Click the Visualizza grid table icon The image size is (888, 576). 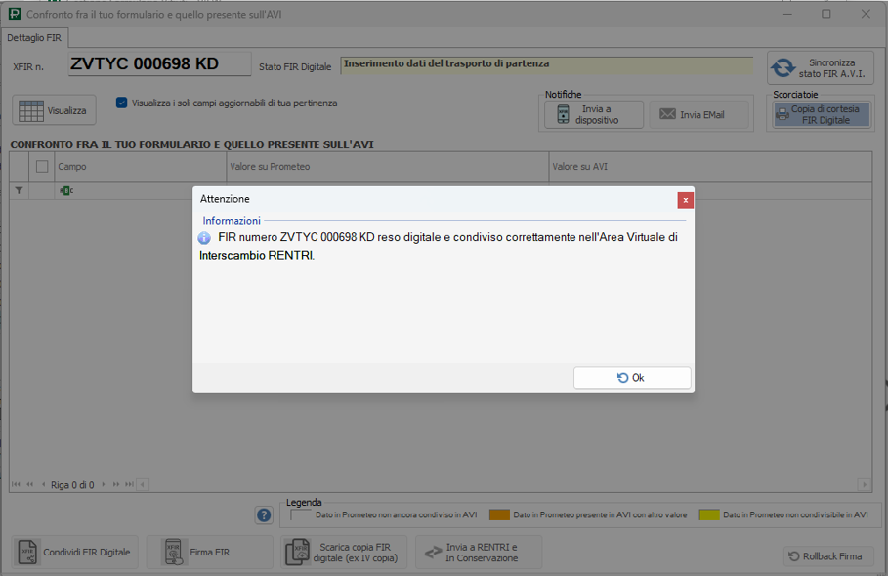[x=31, y=110]
